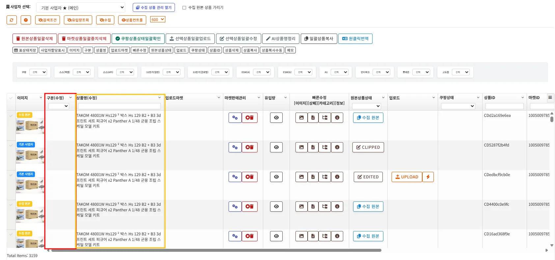555x260 pixels.
Task: Open market sales settings for row CD5287f2b4fd
Action: [235, 147]
